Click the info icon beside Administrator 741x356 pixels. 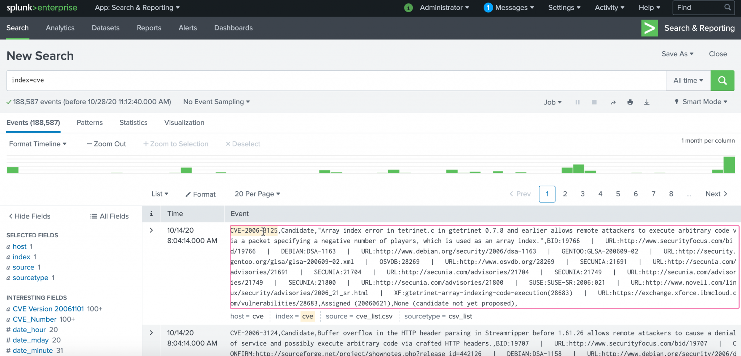[x=408, y=7]
